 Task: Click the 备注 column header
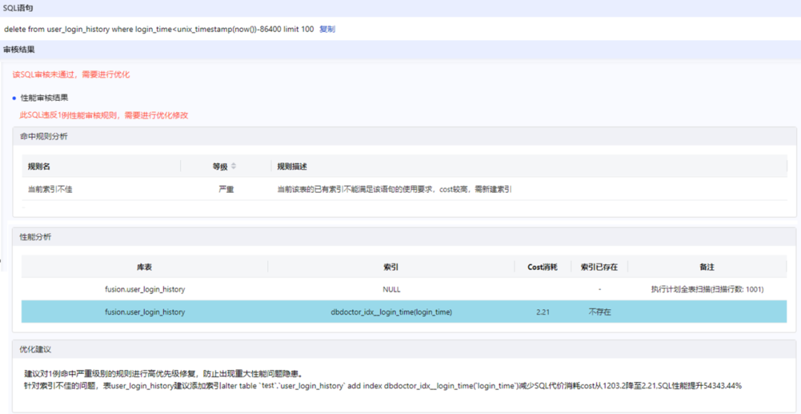[707, 267]
